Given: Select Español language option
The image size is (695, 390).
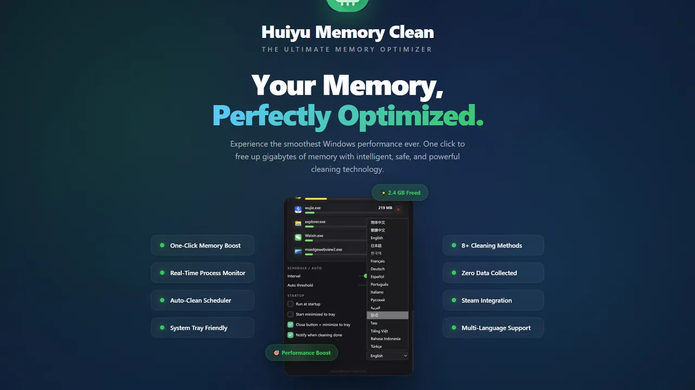Looking at the screenshot, I should [x=388, y=277].
